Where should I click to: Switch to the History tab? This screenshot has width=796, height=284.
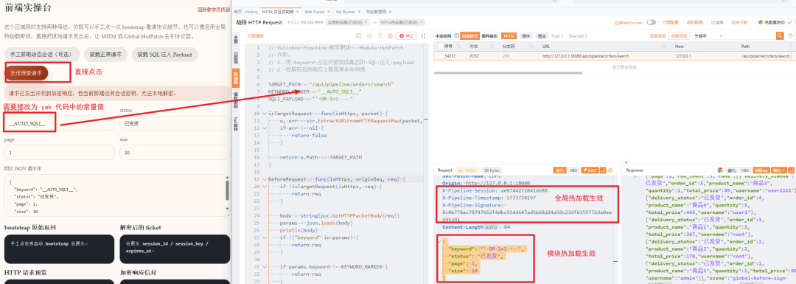point(251,12)
